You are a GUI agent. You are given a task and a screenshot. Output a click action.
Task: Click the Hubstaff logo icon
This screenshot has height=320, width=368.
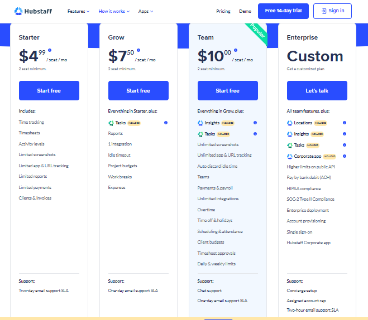(18, 11)
